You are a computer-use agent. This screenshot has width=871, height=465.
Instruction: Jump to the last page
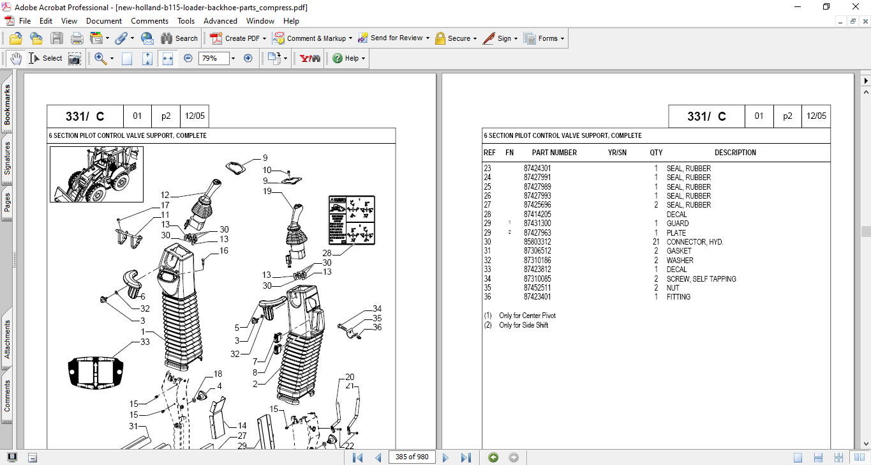coord(466,457)
